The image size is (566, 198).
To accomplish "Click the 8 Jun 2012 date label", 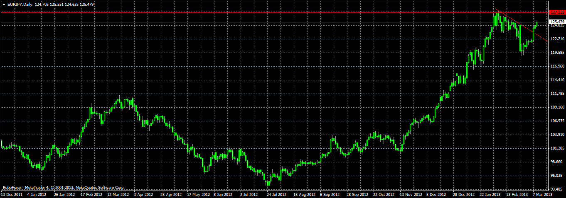I will pos(222,194).
